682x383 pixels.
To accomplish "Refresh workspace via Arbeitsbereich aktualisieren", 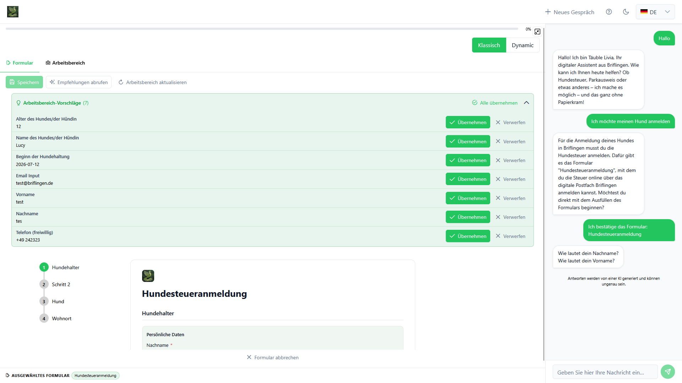I will 152,82.
